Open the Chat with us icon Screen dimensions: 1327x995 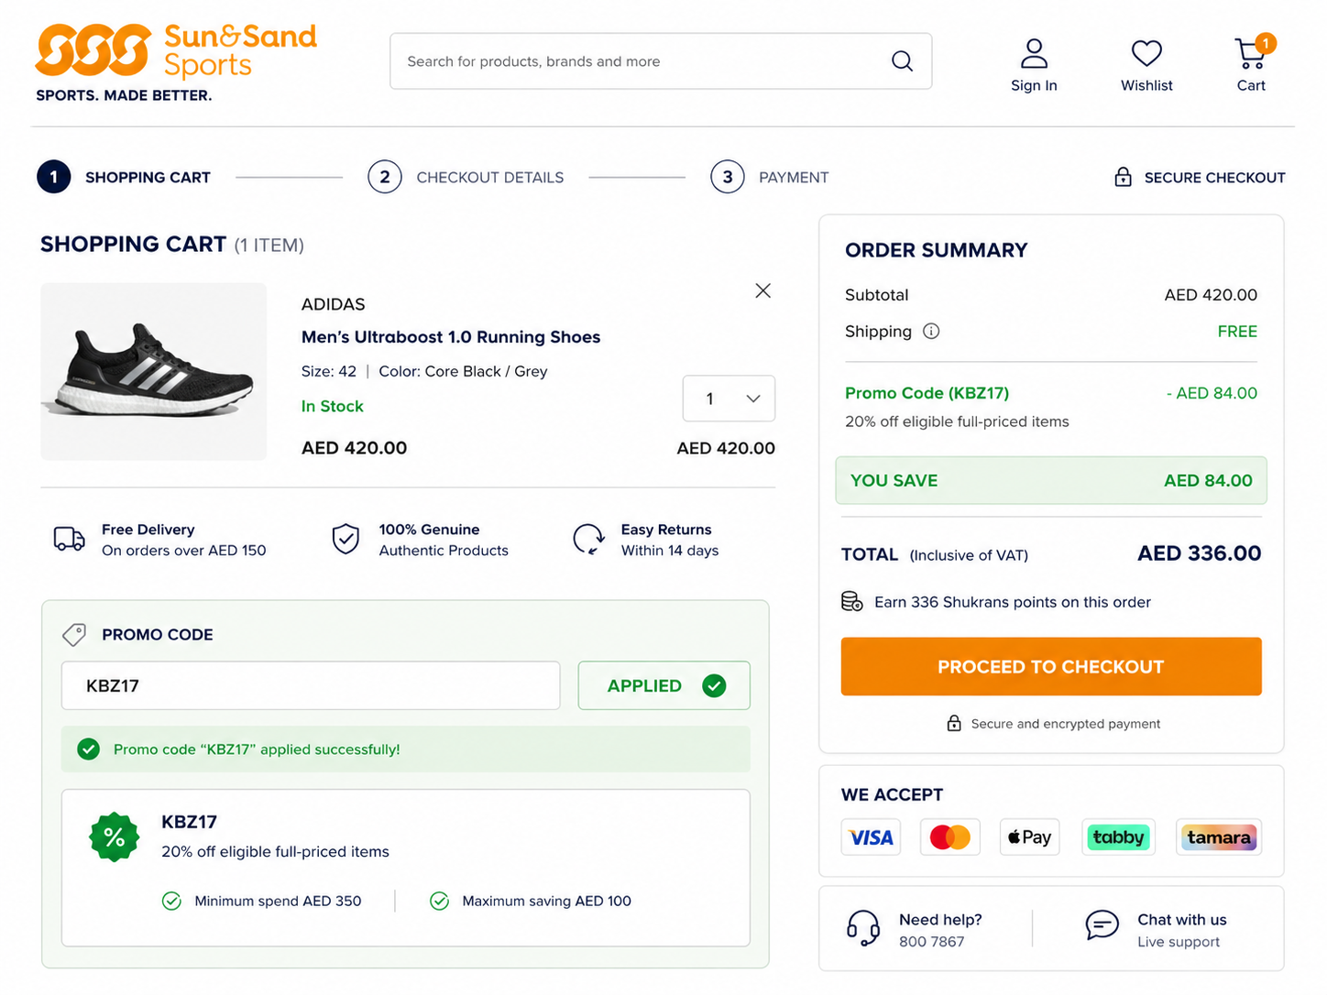(x=1102, y=925)
